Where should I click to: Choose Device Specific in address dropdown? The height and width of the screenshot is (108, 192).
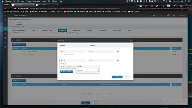[67, 67]
